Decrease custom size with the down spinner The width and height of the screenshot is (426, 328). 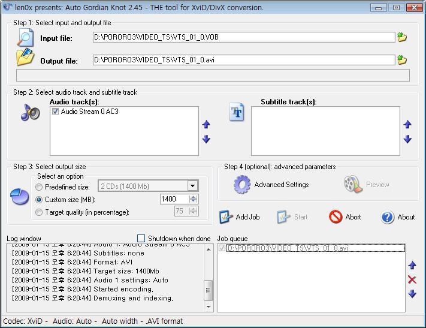click(193, 201)
